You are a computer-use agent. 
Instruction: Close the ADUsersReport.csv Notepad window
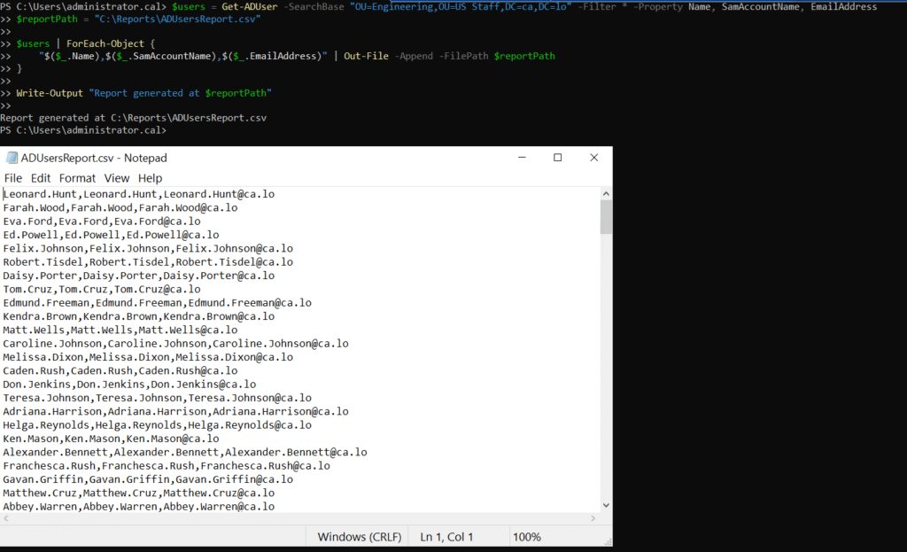[594, 158]
